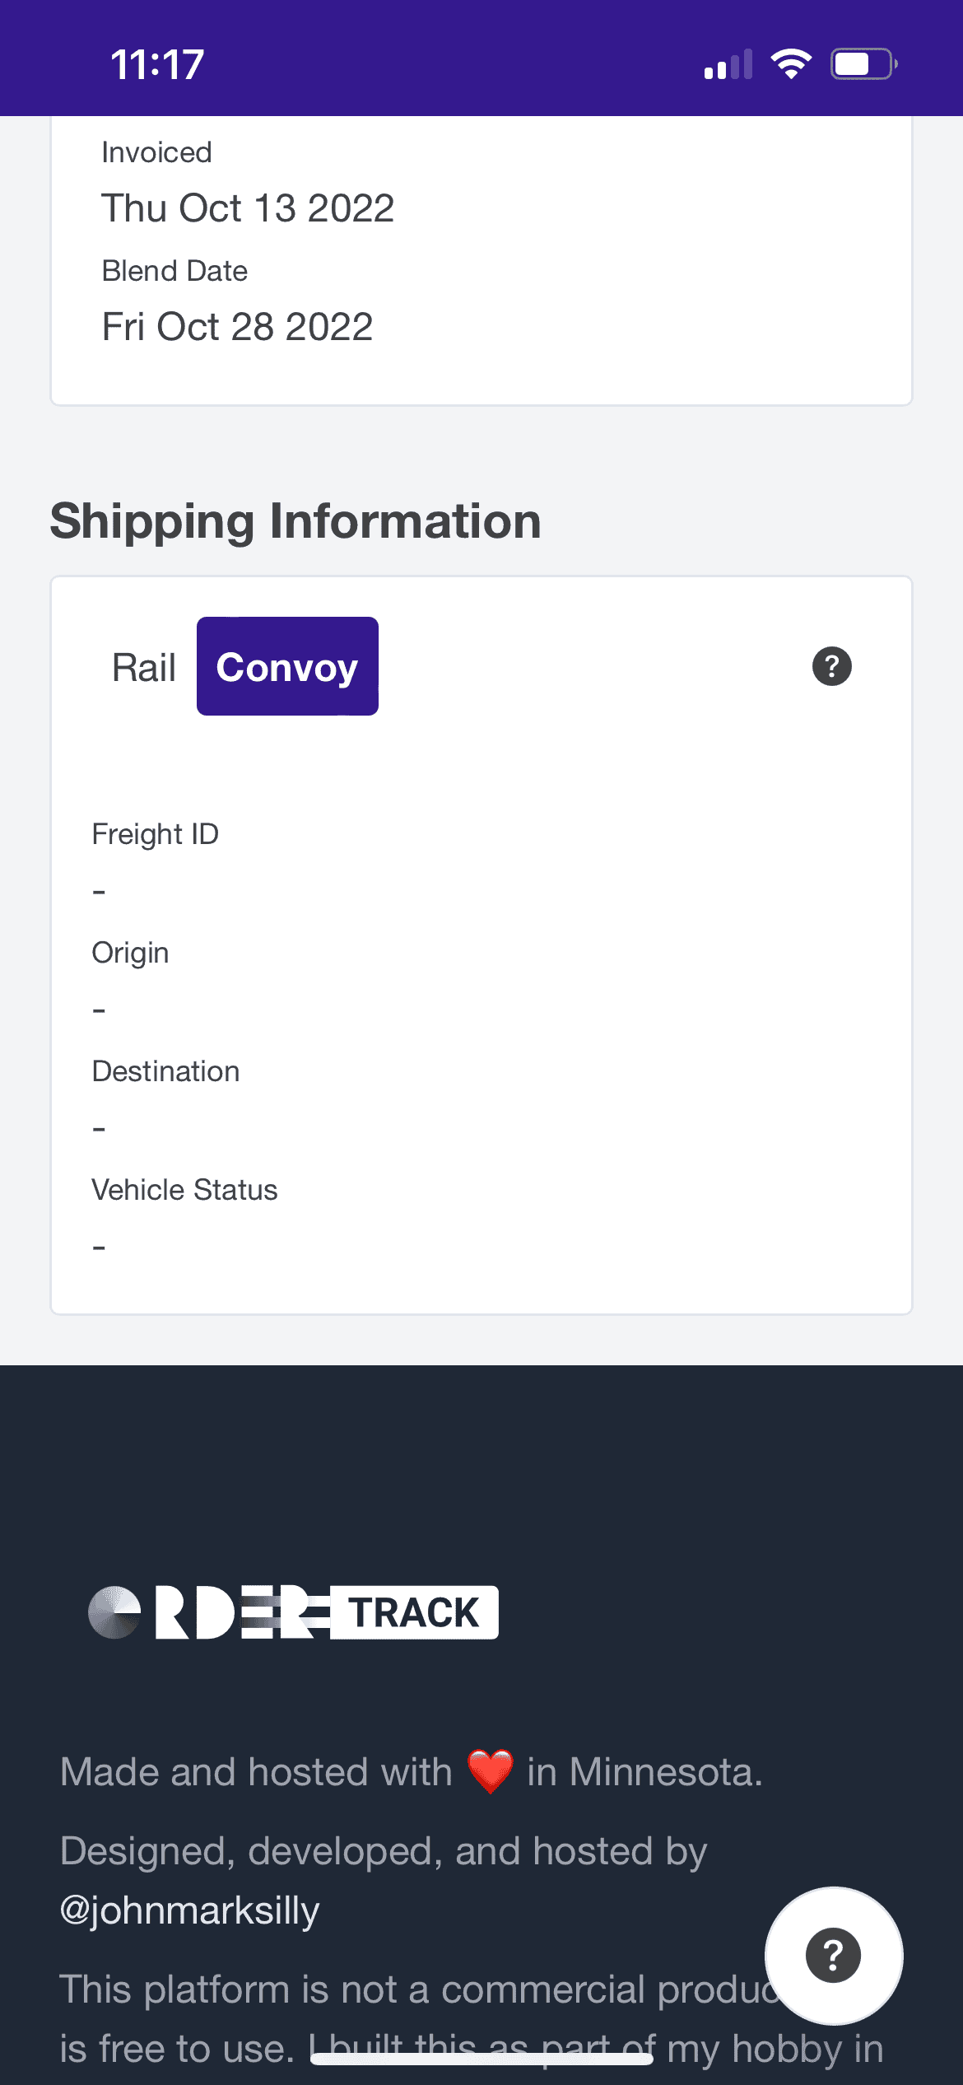Switch to the Rail shipping tab

pos(144,667)
